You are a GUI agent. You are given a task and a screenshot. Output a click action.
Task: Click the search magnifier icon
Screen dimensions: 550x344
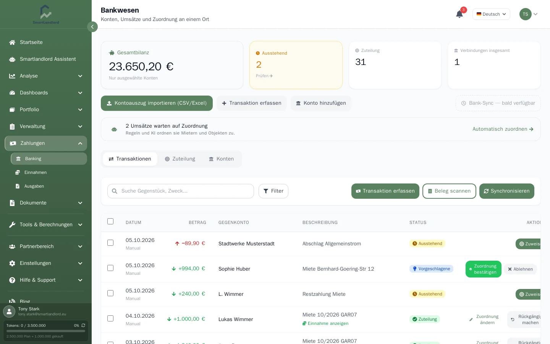[x=115, y=191]
